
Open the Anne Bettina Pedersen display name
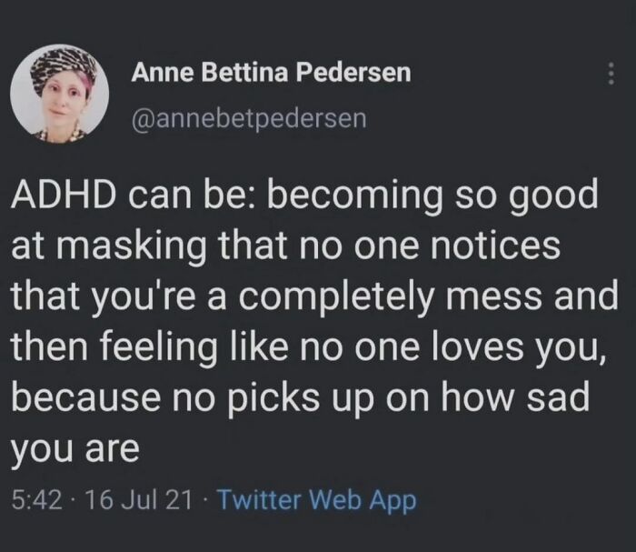tap(271, 73)
